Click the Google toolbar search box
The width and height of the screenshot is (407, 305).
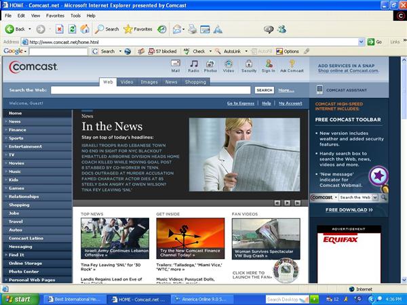coord(58,52)
